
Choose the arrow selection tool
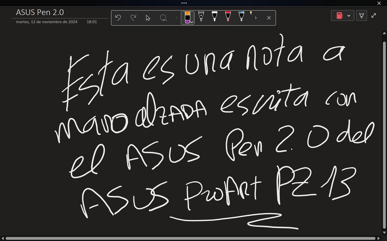[148, 18]
